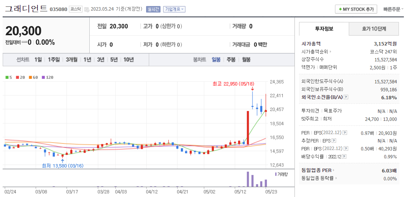Select 3년 line chart period

coord(100,60)
